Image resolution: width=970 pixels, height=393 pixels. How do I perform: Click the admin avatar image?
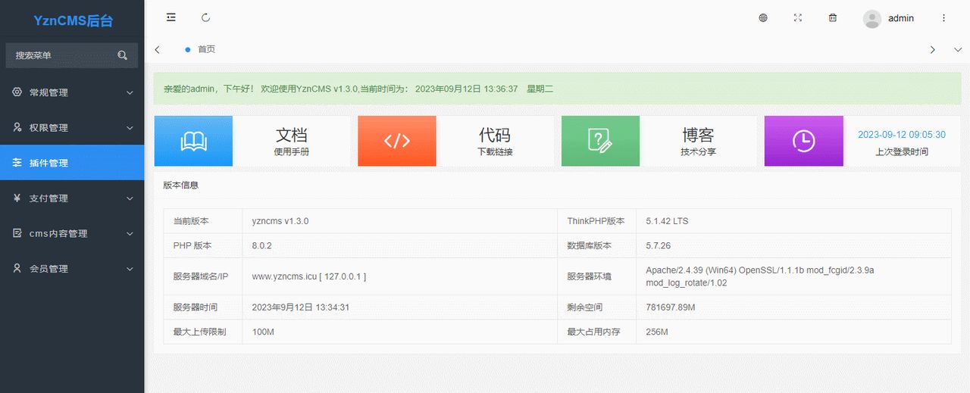pos(872,19)
